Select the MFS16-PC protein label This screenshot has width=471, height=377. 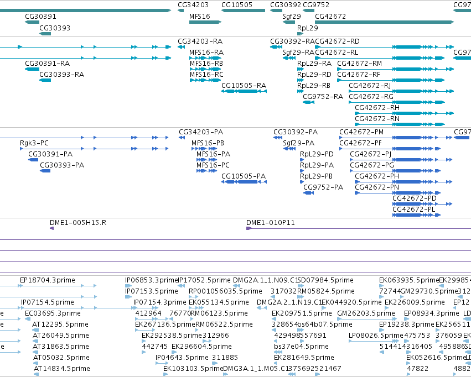213,165
